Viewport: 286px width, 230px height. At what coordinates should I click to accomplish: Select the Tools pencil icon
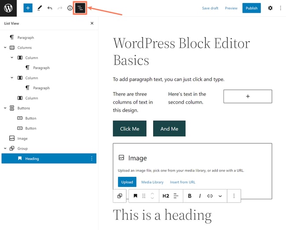coord(40,8)
